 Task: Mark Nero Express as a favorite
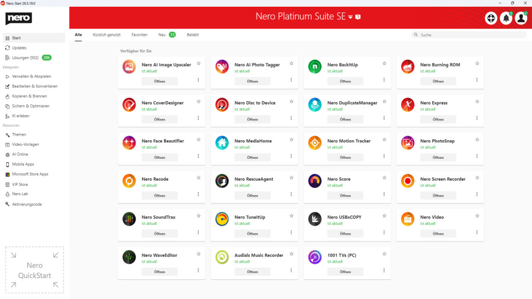pos(477,101)
